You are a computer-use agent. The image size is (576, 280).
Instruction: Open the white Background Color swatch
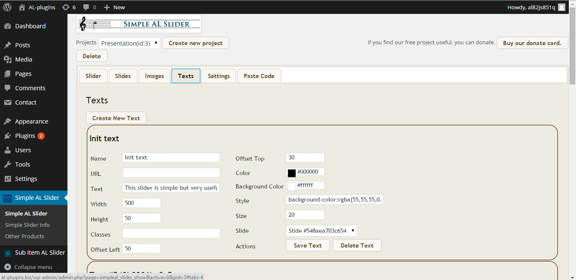pos(291,186)
